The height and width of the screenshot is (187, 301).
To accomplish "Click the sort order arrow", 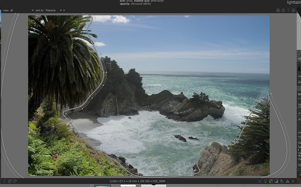I will tap(64, 10).
